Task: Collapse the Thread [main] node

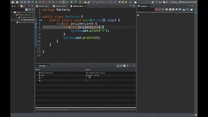Action: 17,17
